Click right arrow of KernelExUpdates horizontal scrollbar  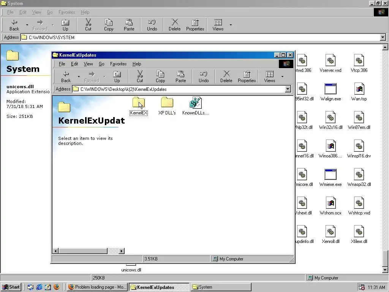click(x=121, y=251)
